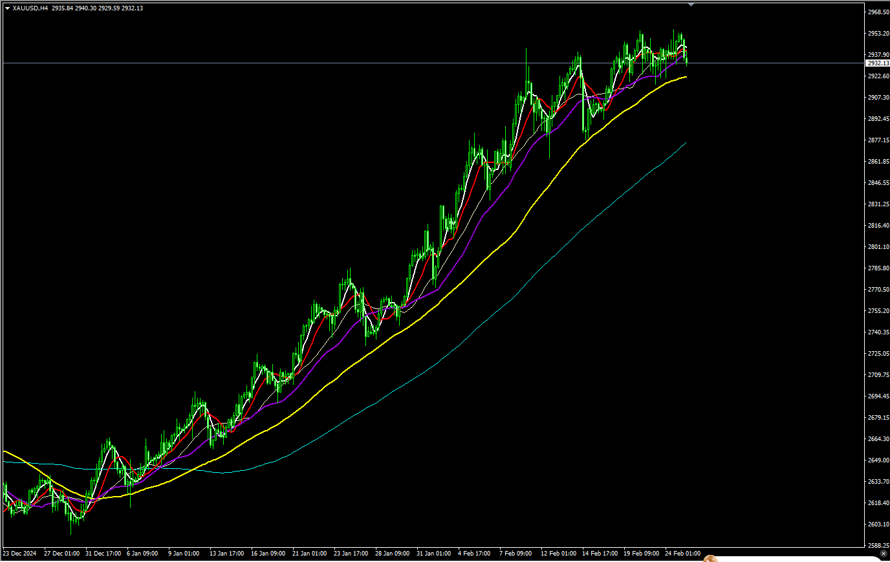
Task: Click the high value 2940.30 in the chart header
Action: tap(85, 8)
